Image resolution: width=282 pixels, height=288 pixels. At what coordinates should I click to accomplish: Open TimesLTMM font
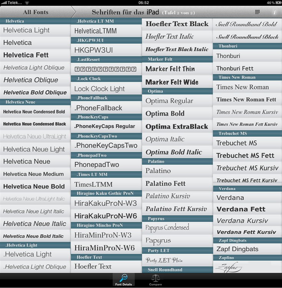pos(106,184)
